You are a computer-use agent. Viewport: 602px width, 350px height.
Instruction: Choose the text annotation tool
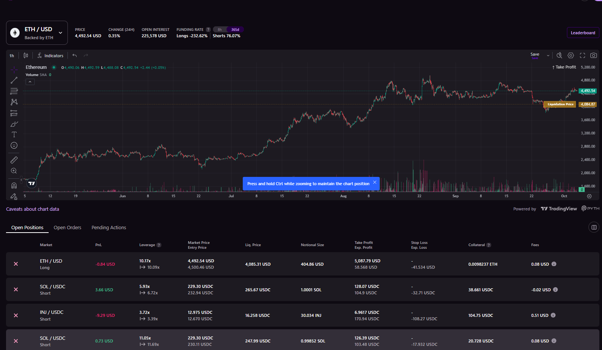[14, 135]
